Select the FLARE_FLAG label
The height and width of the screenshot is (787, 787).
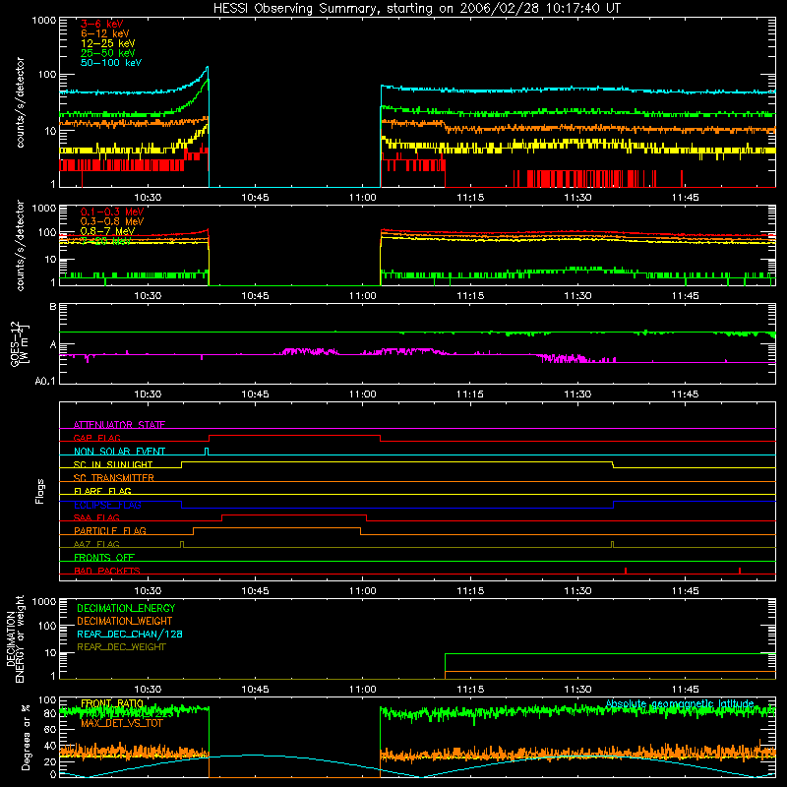tap(102, 491)
